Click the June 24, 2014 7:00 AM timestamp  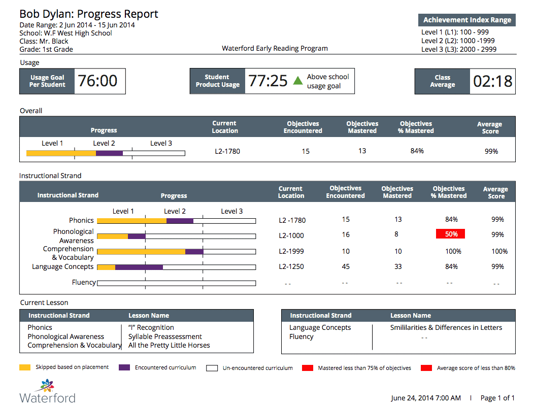tap(426, 398)
